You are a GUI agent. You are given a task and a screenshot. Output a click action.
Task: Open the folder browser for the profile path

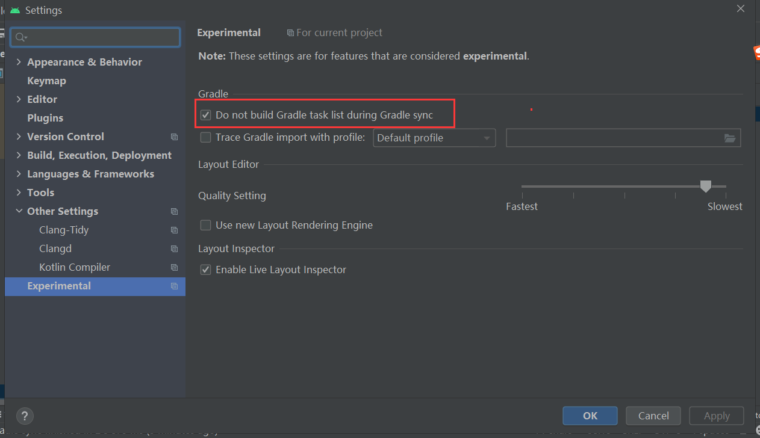730,138
